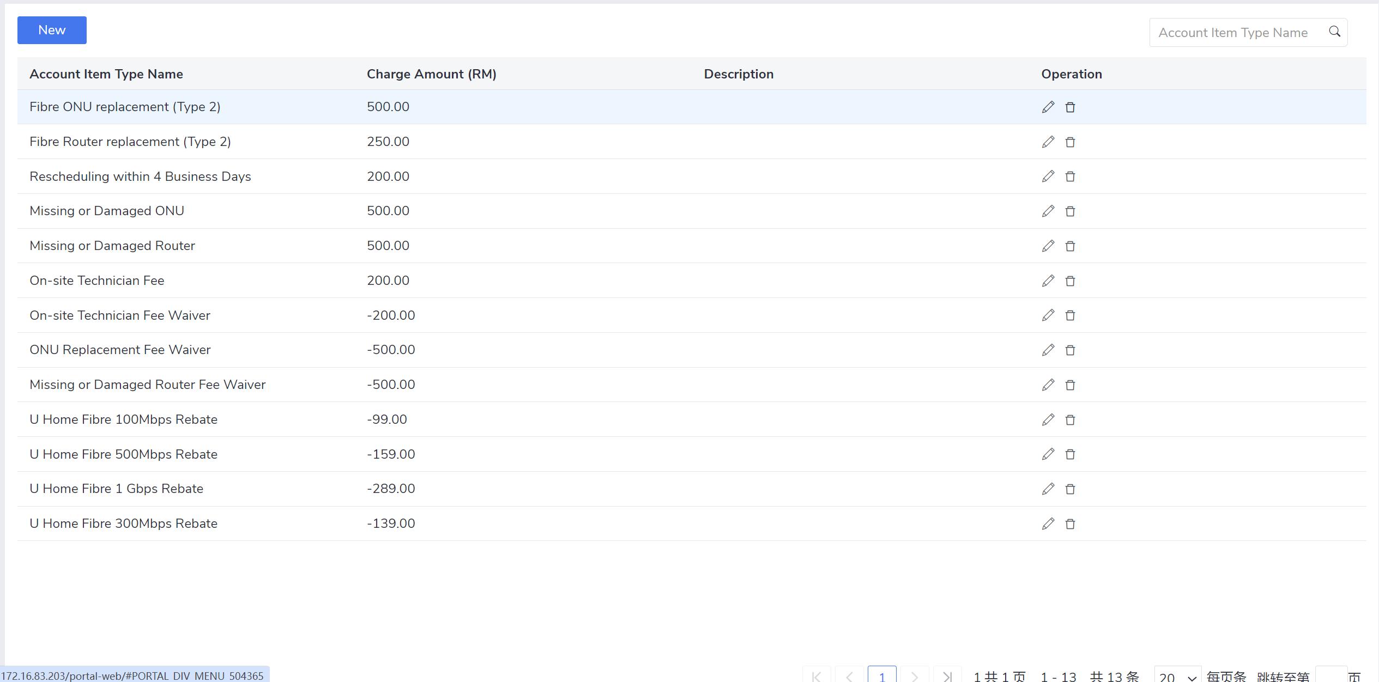Click edit icon for Missing or Damaged ONU
This screenshot has height=682, width=1379.
point(1048,211)
